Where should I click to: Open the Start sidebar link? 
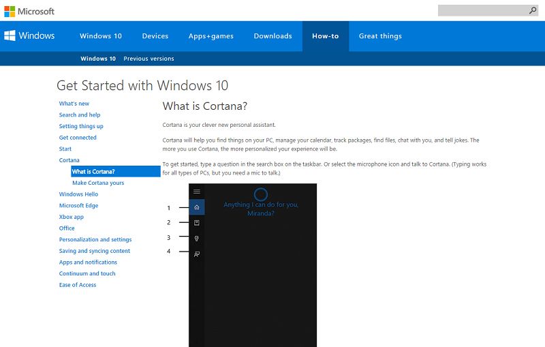(x=65, y=149)
